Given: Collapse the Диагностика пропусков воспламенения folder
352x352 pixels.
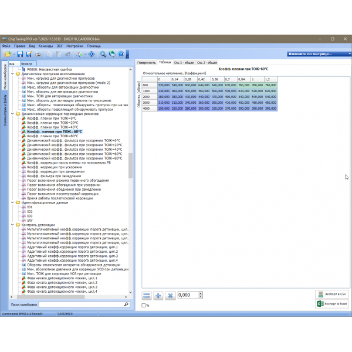Looking at the screenshot, I should click(x=13, y=75).
